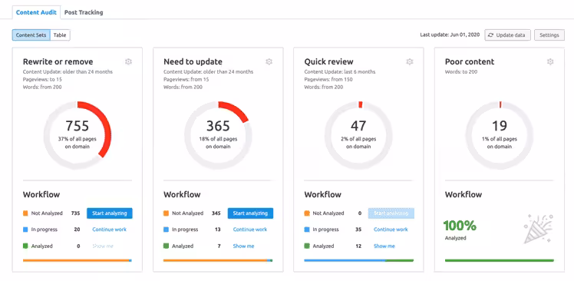Click the Update data button

(x=507, y=35)
